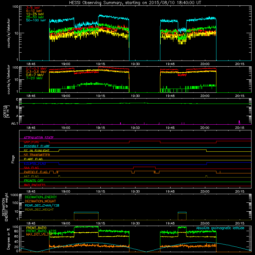Click the 1000 tick label on decimation axis

(14, 195)
